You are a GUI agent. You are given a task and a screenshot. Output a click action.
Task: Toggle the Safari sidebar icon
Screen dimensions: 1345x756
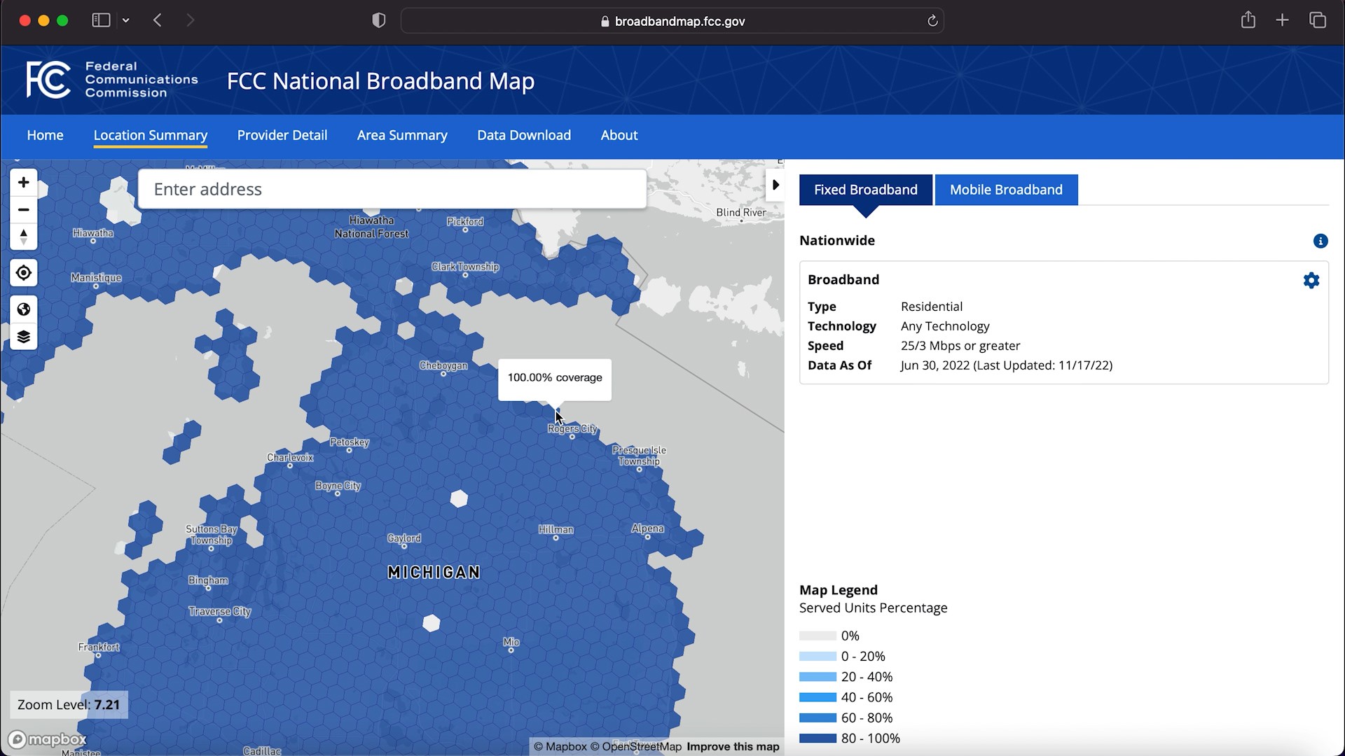(99, 20)
